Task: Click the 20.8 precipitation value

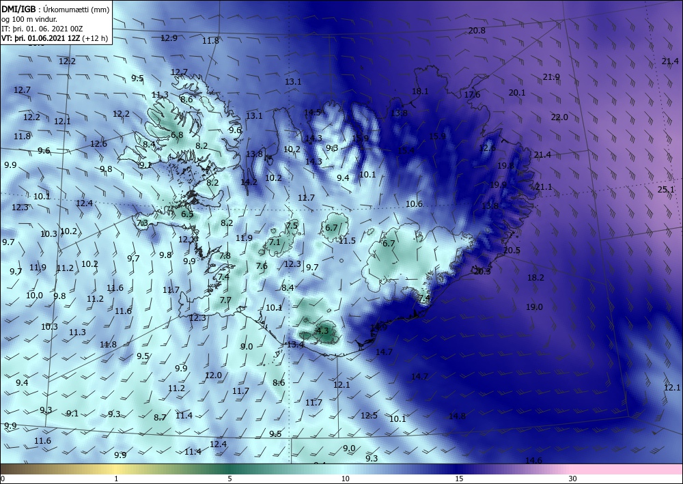Action: [x=477, y=31]
